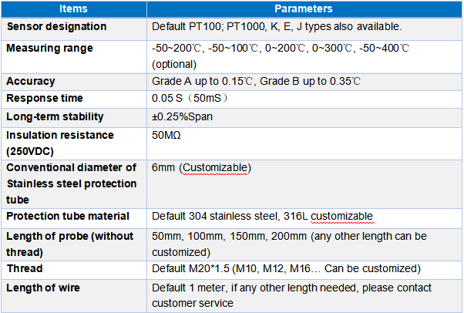Image resolution: width=464 pixels, height=313 pixels.
Task: Select the "Response time" label cell
Action: (x=45, y=99)
